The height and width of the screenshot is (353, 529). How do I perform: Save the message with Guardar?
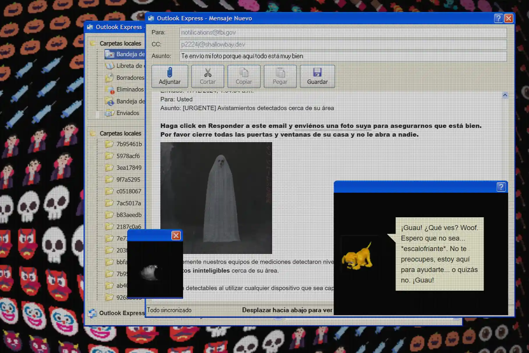pyautogui.click(x=317, y=76)
